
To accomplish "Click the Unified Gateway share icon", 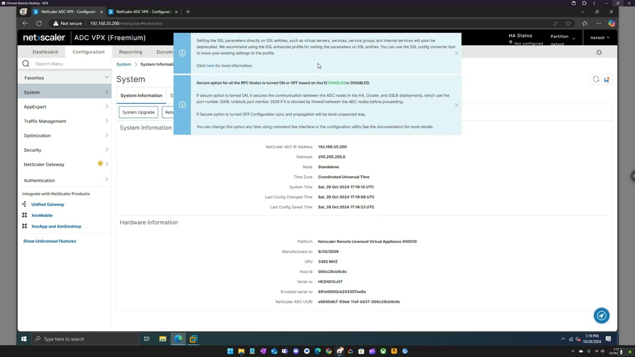I will coord(24,204).
